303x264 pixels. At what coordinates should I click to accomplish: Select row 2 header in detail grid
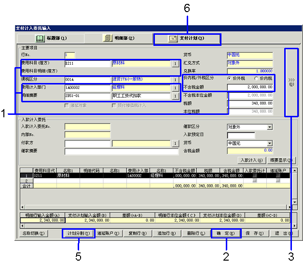[27, 181]
